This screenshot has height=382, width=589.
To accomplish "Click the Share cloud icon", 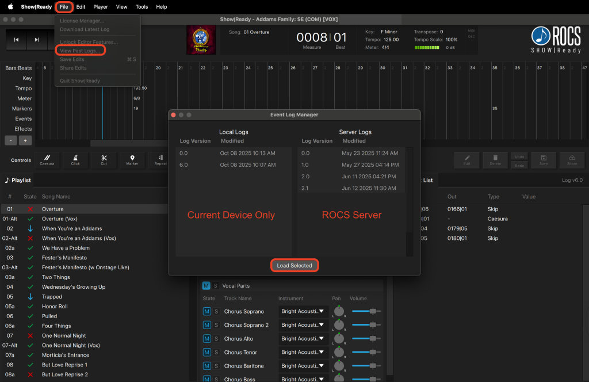I will (572, 159).
